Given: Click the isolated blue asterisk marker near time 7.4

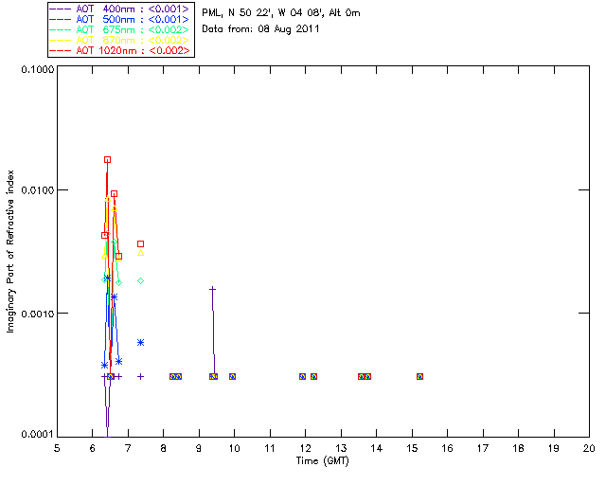Looking at the screenshot, I should click(x=141, y=343).
